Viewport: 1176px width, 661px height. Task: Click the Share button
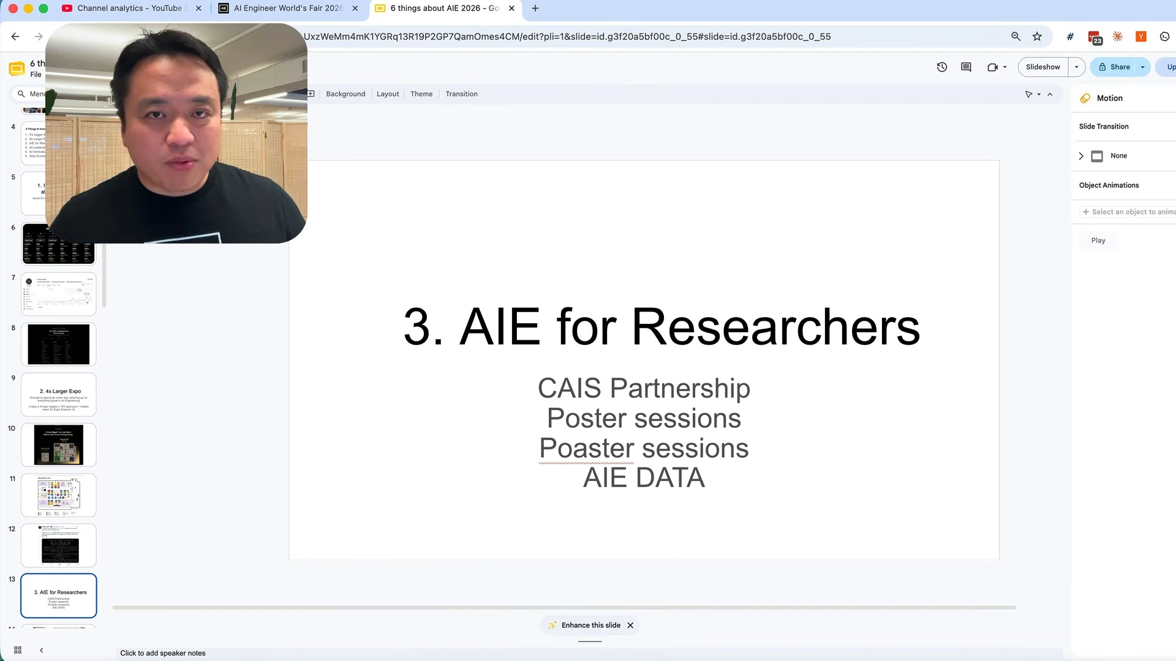click(x=1114, y=67)
